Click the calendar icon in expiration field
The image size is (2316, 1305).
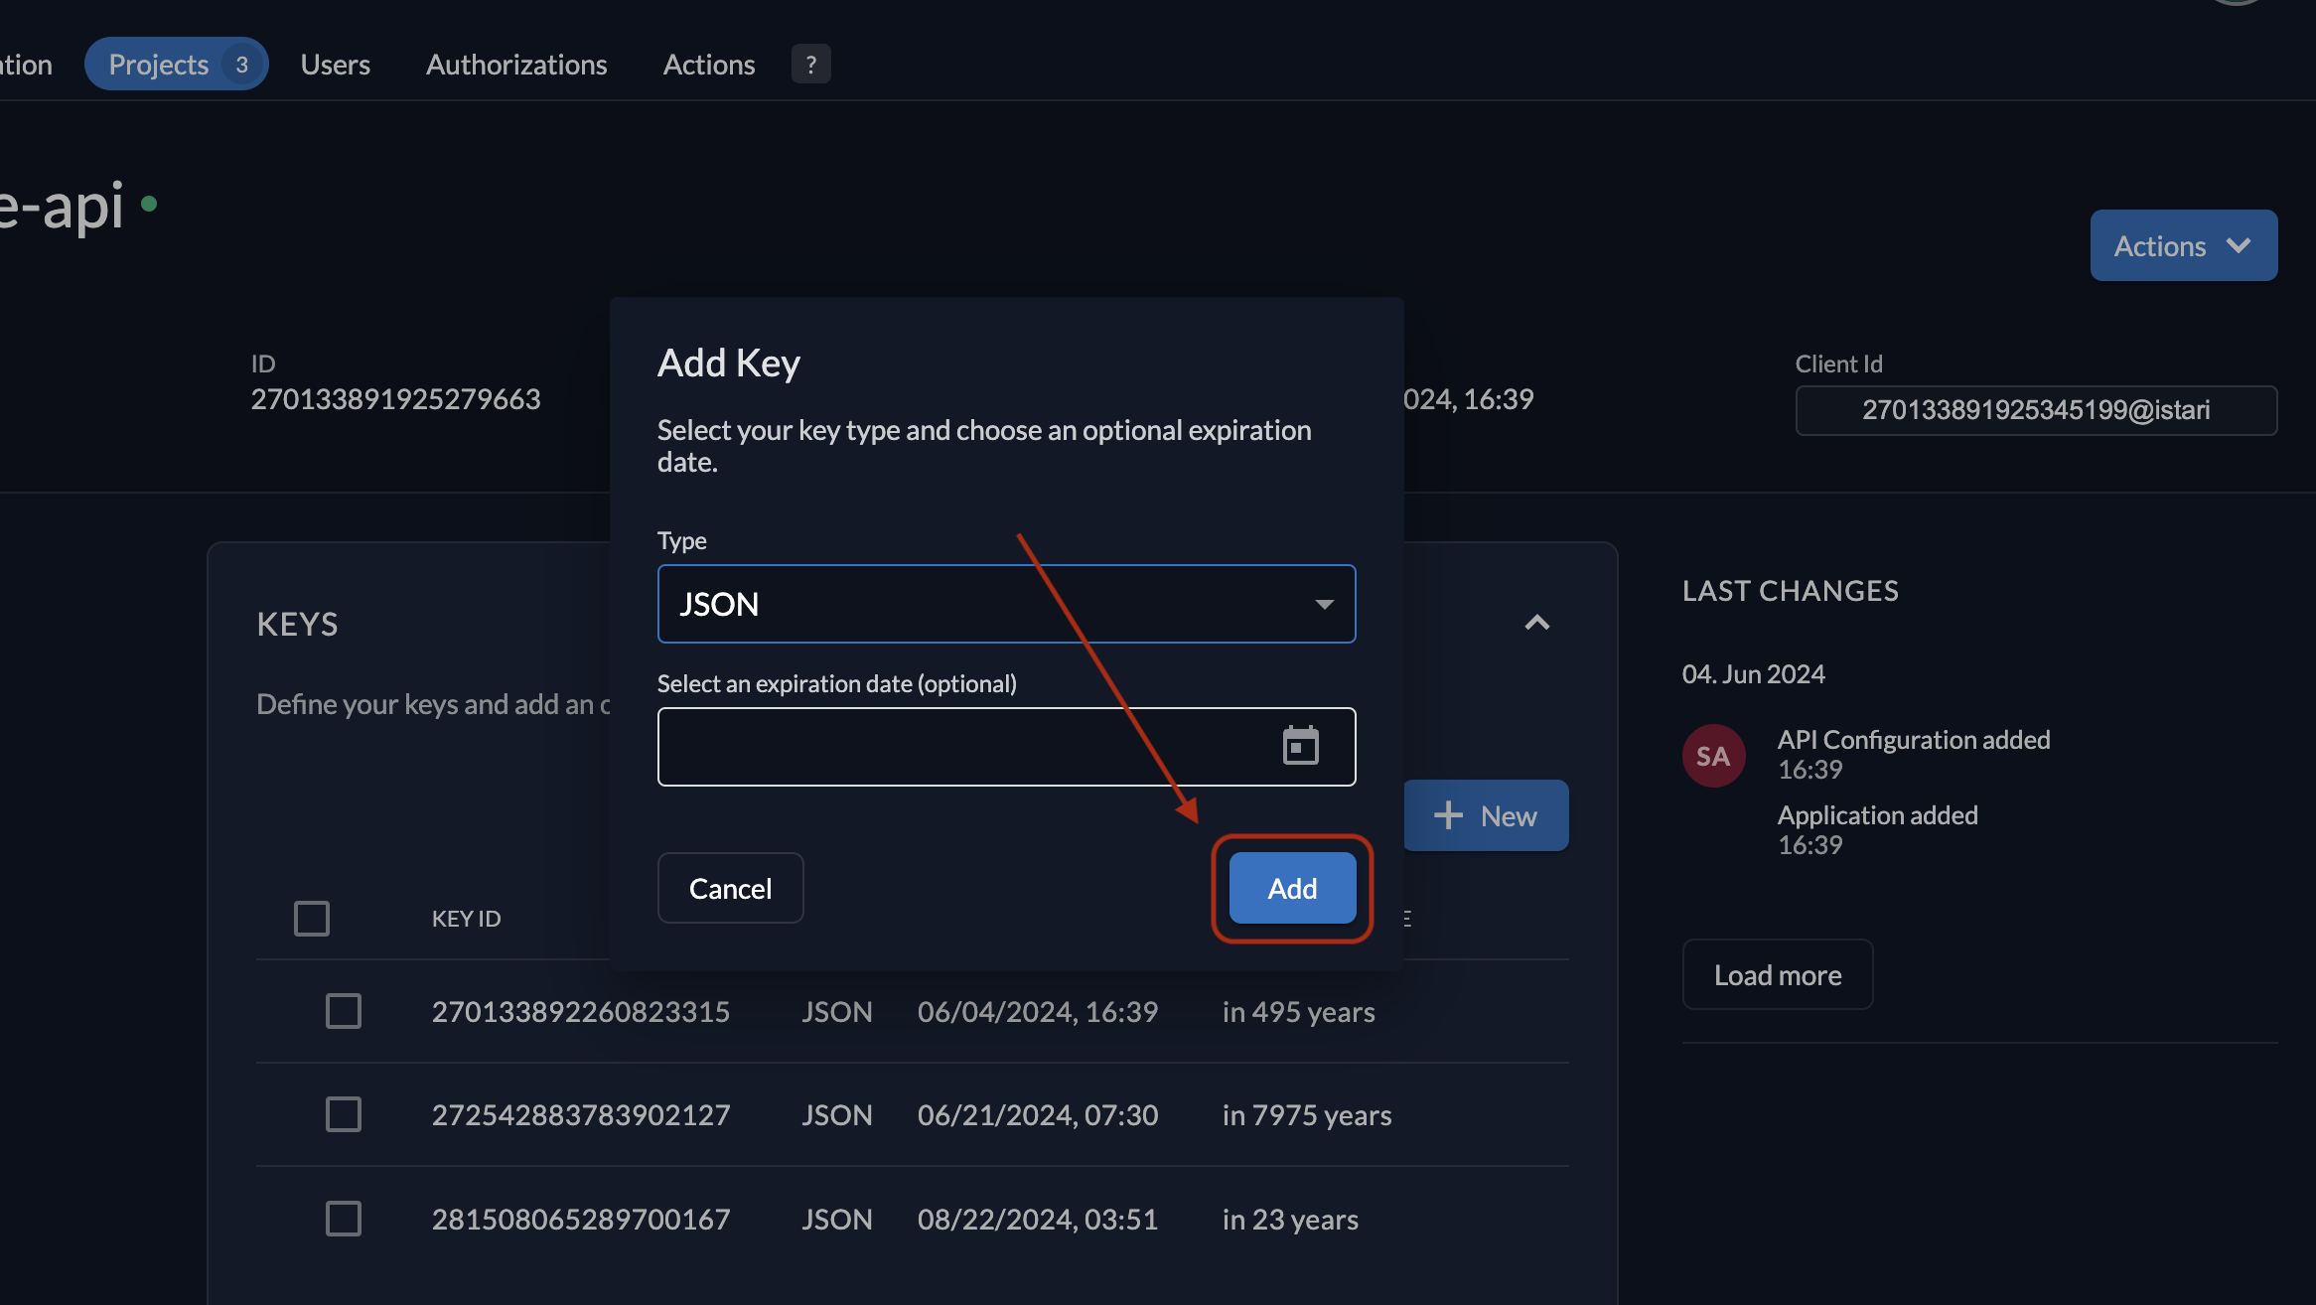pyautogui.click(x=1300, y=746)
